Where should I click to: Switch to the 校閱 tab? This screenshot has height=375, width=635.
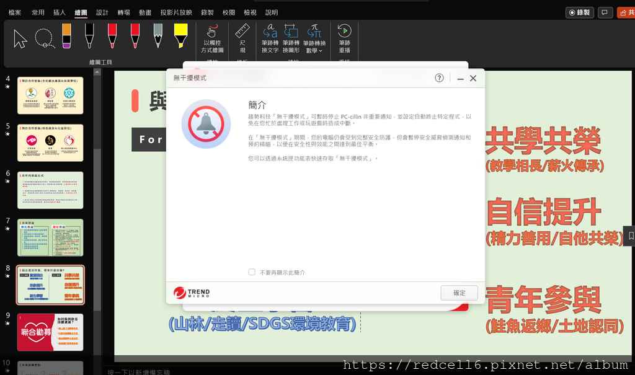click(x=229, y=12)
